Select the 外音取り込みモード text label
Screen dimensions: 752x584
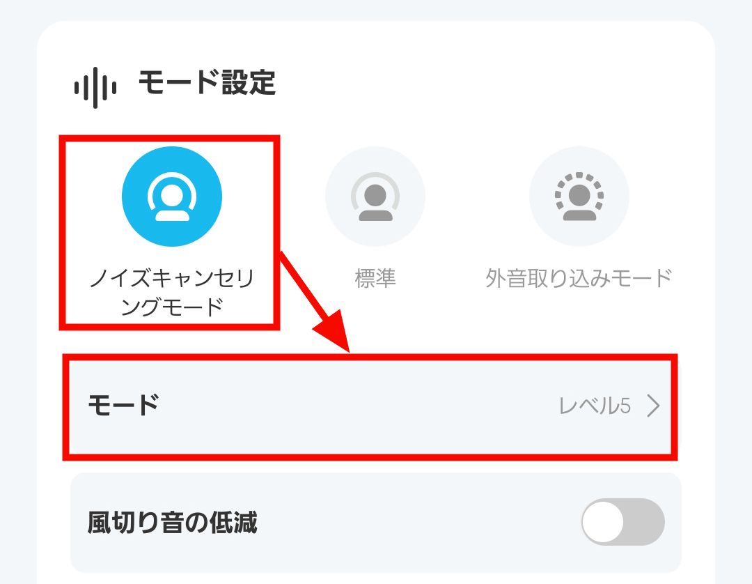579,278
